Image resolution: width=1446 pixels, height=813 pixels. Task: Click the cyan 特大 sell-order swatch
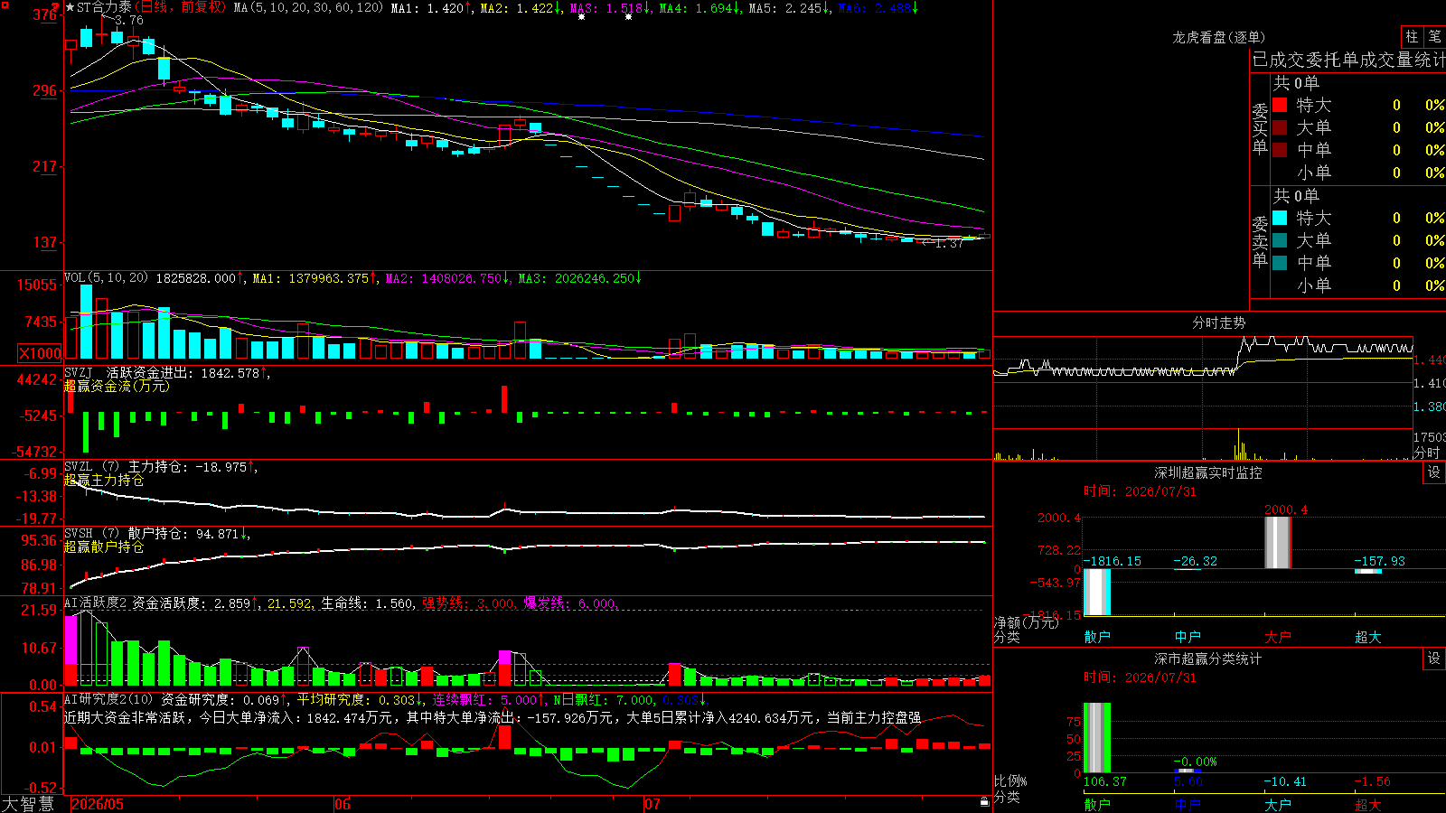[x=1280, y=218]
